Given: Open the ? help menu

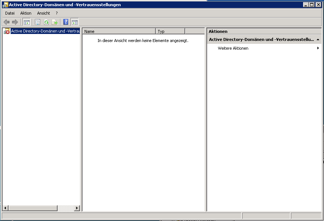Looking at the screenshot, I should (x=56, y=13).
